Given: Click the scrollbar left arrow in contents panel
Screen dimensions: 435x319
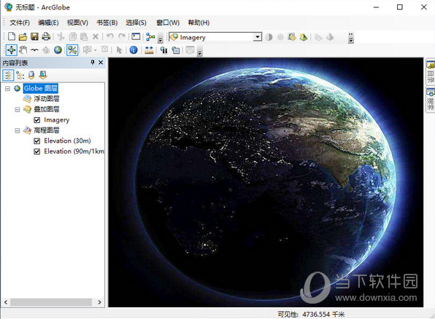Looking at the screenshot, I should pos(6,302).
